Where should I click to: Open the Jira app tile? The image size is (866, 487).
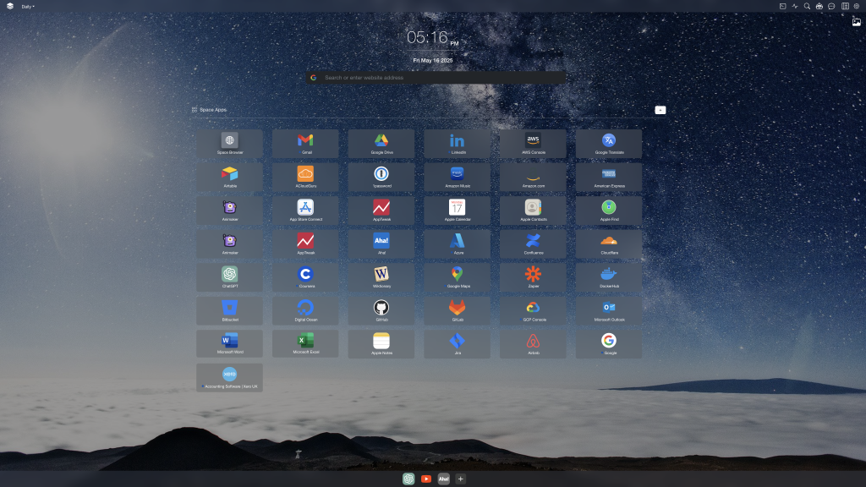click(457, 344)
